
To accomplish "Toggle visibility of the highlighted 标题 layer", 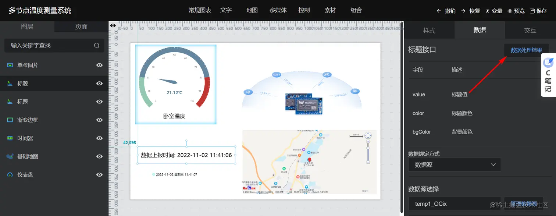I will tap(99, 84).
